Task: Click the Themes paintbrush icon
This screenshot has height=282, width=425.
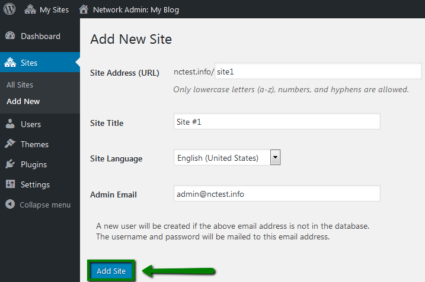Action: click(x=10, y=144)
